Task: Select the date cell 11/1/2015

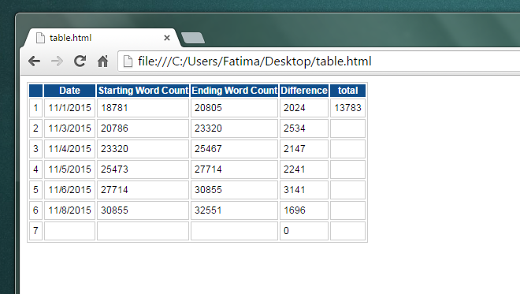Action: 69,108
